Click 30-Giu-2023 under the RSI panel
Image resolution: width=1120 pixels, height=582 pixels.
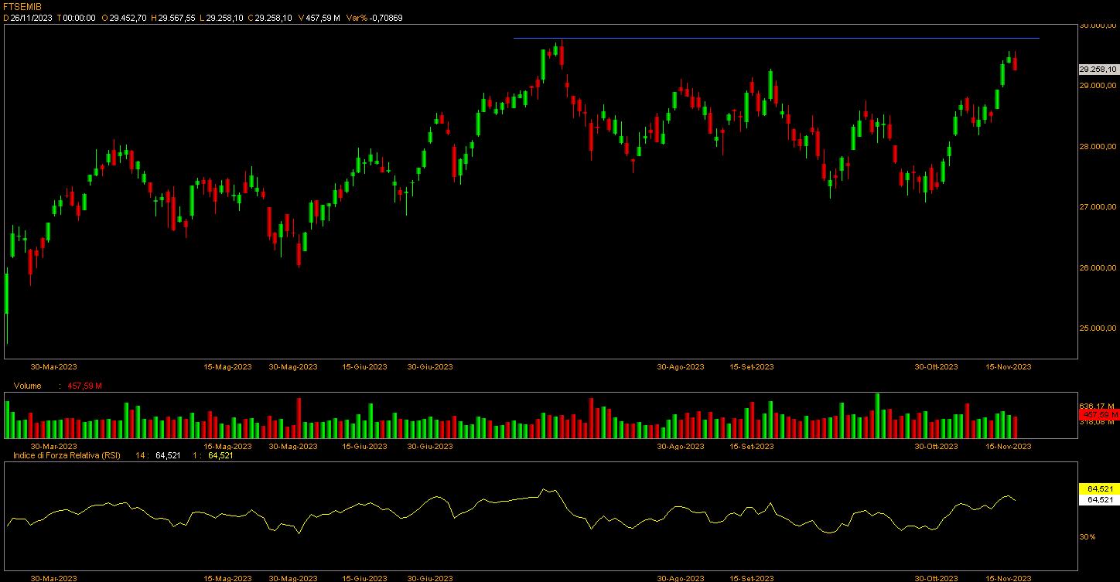click(x=430, y=578)
